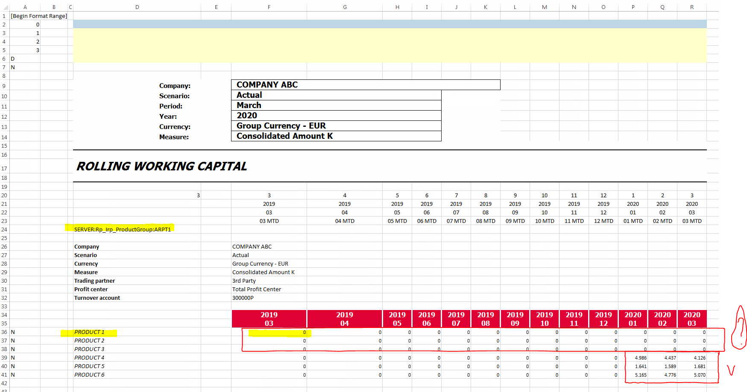Screen dimensions: 747x392
Task: Click the 300000P value cell
Action: pyautogui.click(x=243, y=298)
